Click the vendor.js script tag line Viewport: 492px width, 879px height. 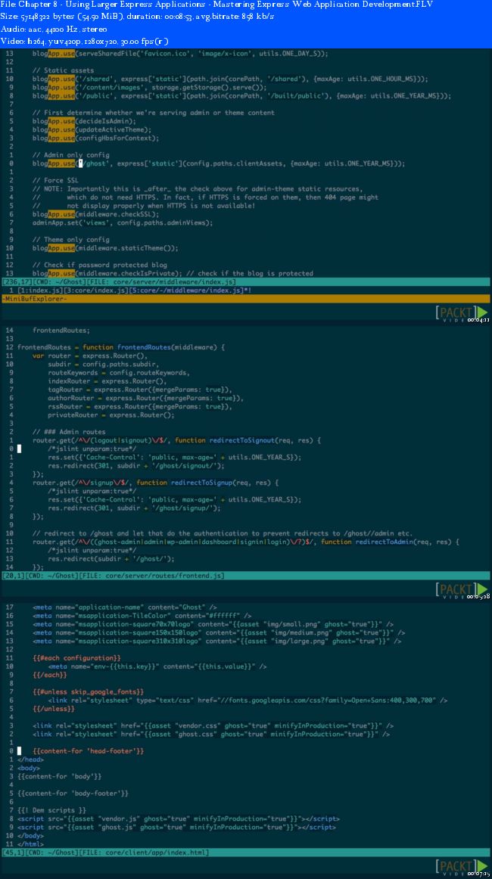tap(179, 818)
